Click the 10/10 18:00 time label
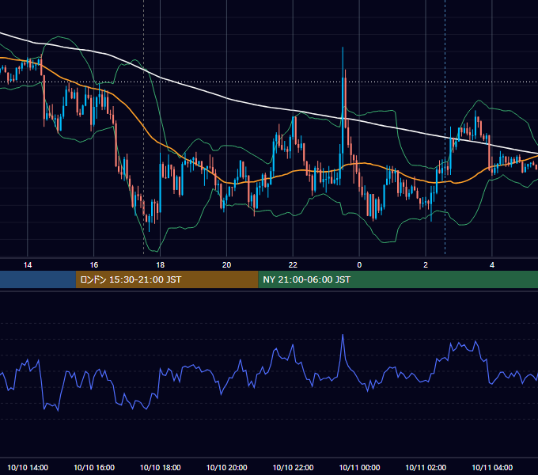 pyautogui.click(x=161, y=467)
